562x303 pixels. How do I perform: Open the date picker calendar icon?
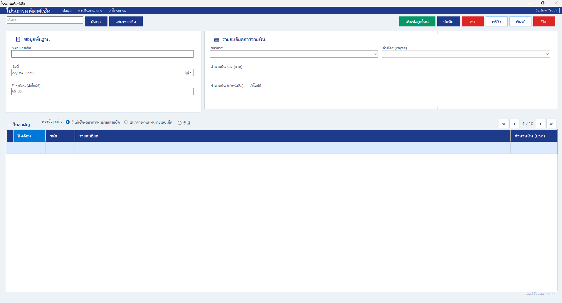(188, 73)
